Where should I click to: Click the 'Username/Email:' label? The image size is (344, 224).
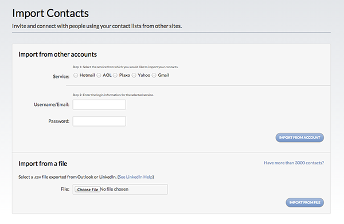52,104
